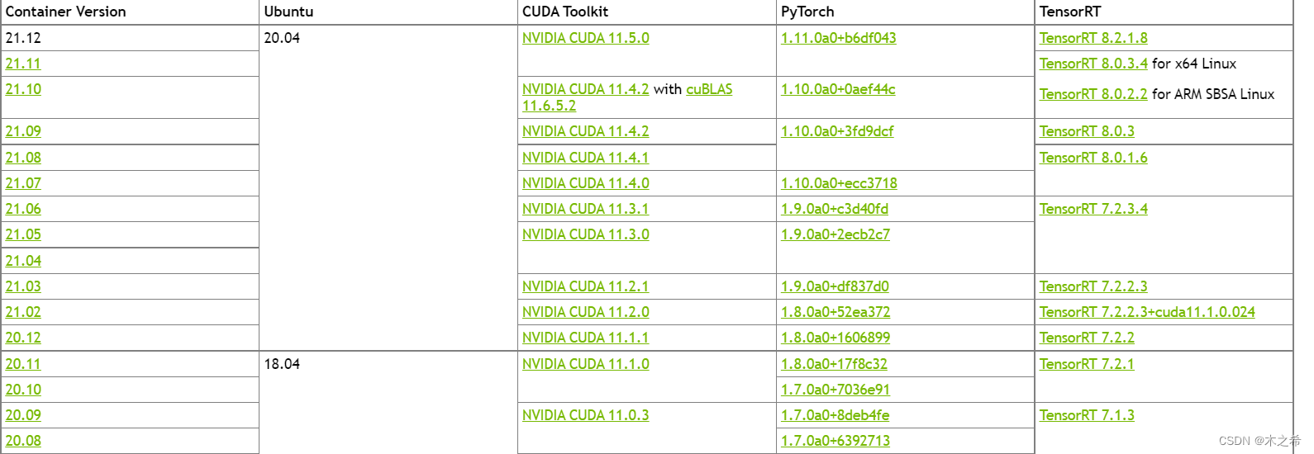This screenshot has width=1314, height=454.
Task: Select container version 21.09 link
Action: tap(23, 131)
